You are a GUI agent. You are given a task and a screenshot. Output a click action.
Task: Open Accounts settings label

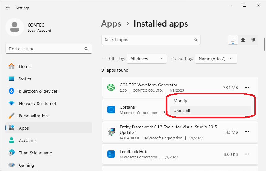(28, 140)
